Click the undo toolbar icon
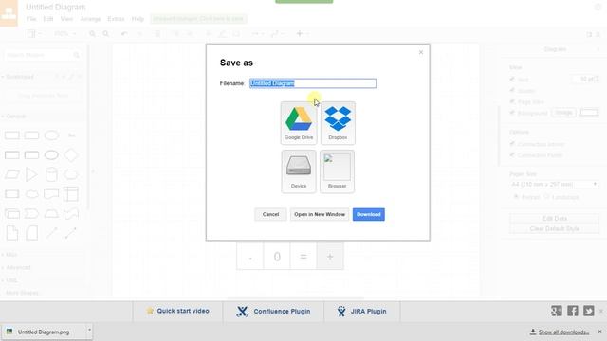This screenshot has height=341, width=607. click(124, 34)
